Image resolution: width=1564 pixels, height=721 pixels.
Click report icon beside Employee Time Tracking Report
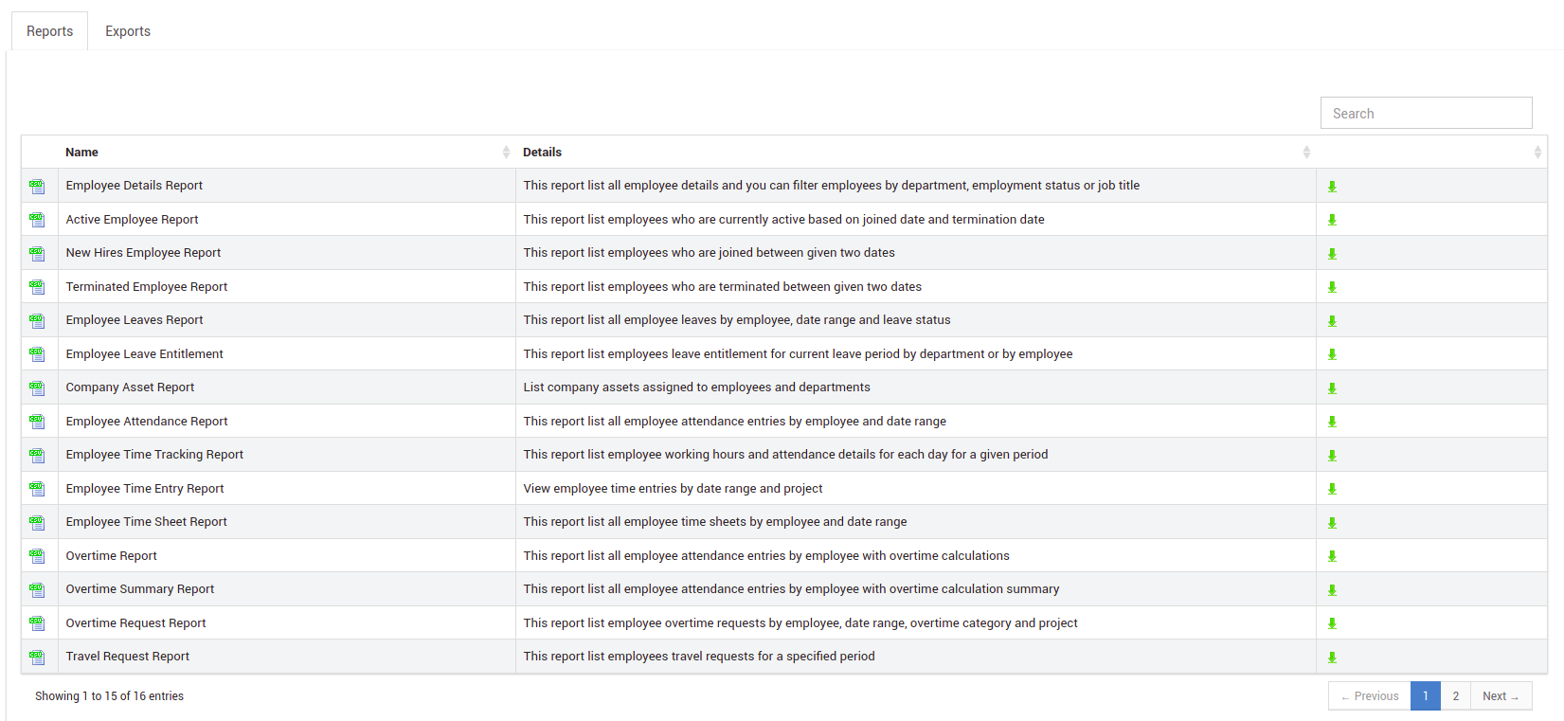tap(37, 456)
